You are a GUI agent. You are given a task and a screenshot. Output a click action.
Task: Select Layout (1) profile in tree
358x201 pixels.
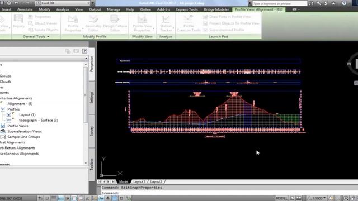(x=27, y=115)
